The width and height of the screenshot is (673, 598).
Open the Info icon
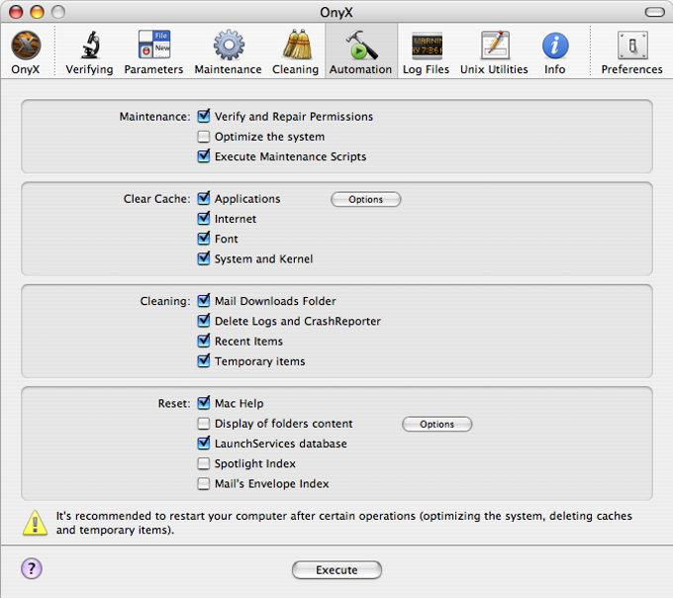coord(555,46)
